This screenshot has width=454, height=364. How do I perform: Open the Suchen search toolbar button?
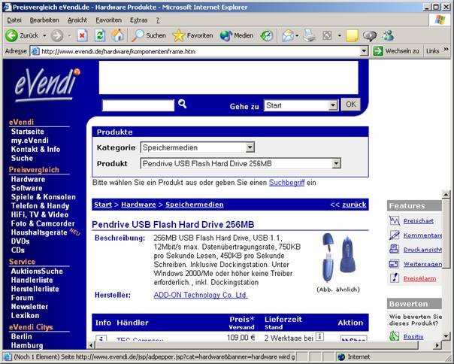149,35
